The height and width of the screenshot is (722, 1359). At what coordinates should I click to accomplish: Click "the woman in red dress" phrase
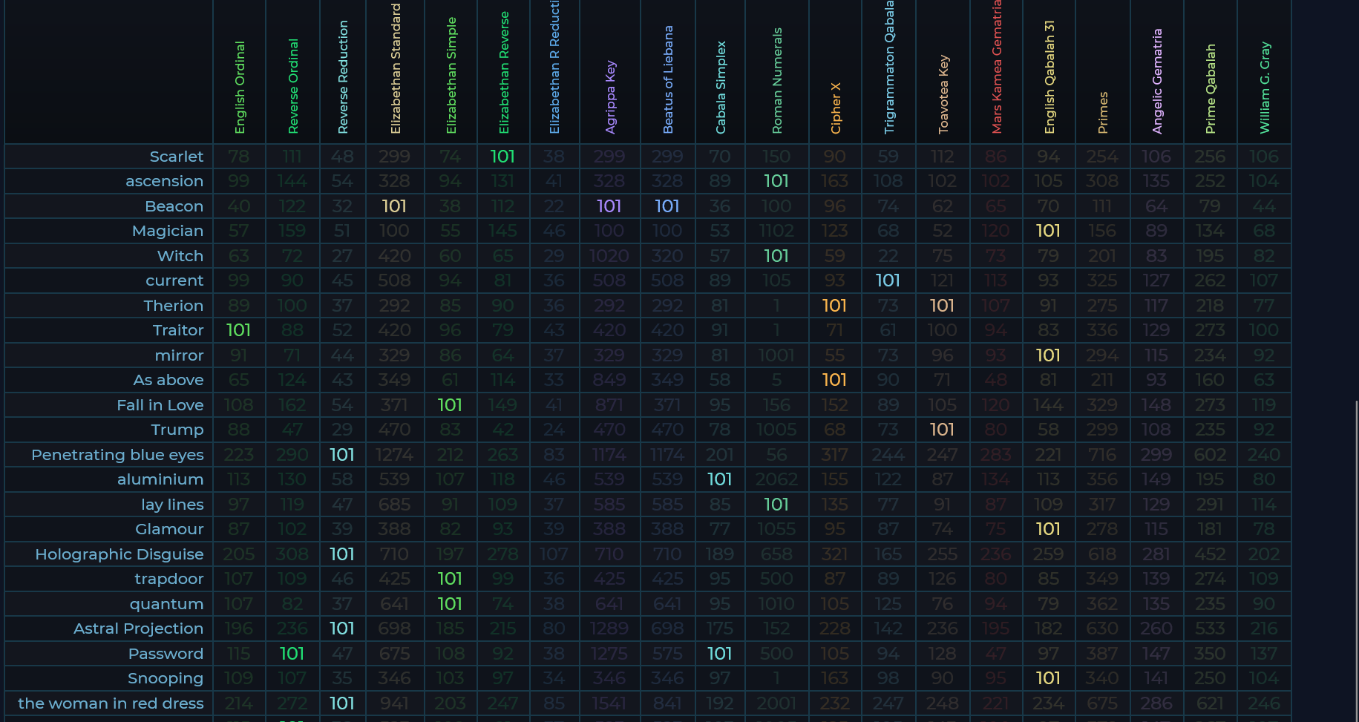[x=111, y=703]
